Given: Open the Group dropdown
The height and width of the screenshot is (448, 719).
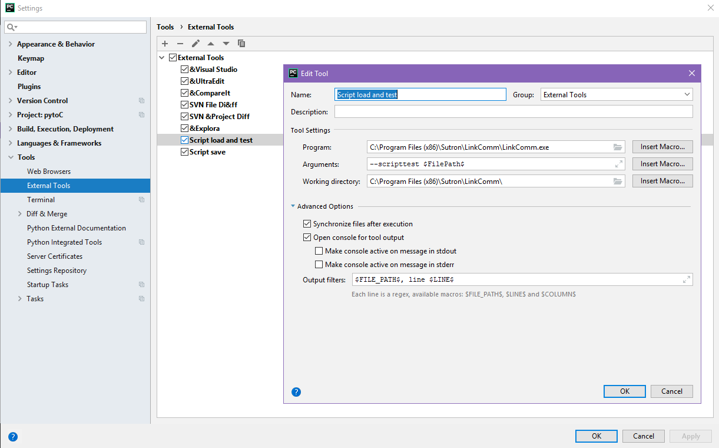Looking at the screenshot, I should [x=617, y=94].
